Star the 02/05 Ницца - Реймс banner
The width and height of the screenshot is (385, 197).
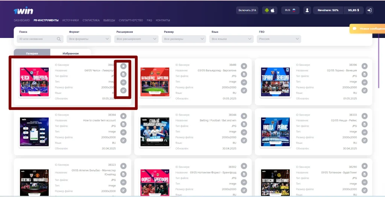coord(365,116)
